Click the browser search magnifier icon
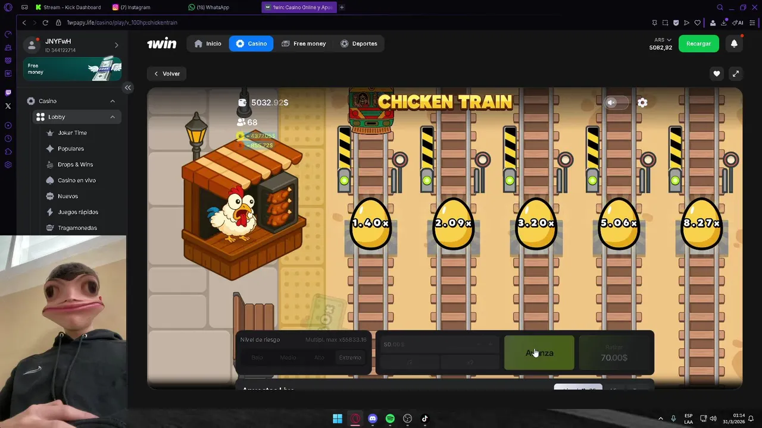This screenshot has height=428, width=762. (720, 7)
